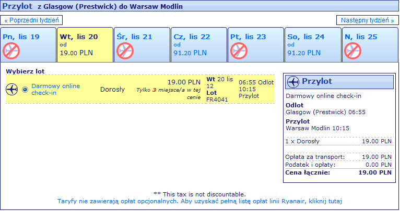This screenshot has height=211, width=400.
Task: Select the Pn, lis 19 date tab
Action: click(x=28, y=45)
